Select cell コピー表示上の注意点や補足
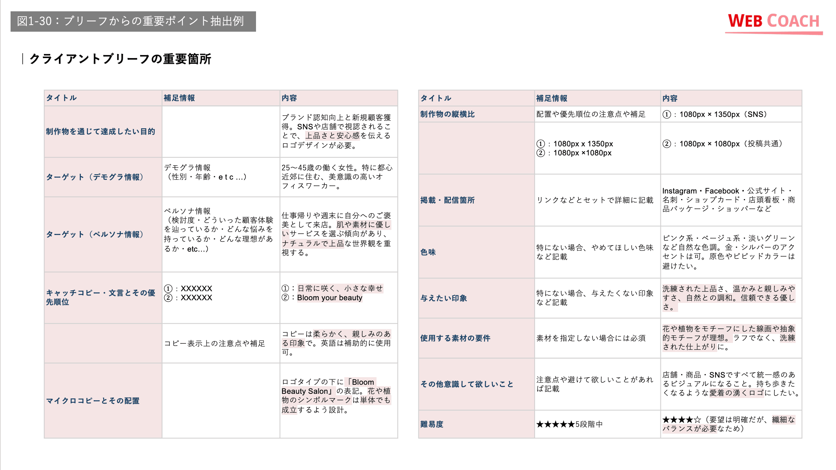 click(x=221, y=343)
